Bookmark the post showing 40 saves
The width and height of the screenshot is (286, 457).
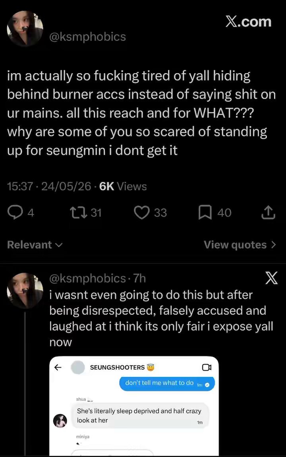pos(205,213)
